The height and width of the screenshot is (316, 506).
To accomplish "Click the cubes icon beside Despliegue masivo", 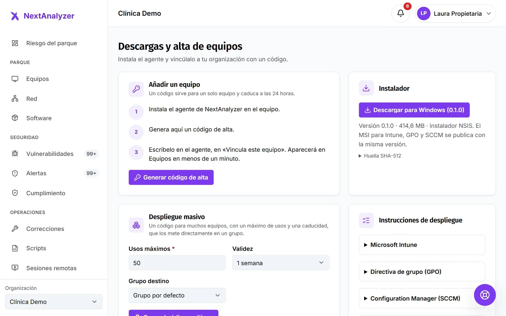I will point(136,225).
